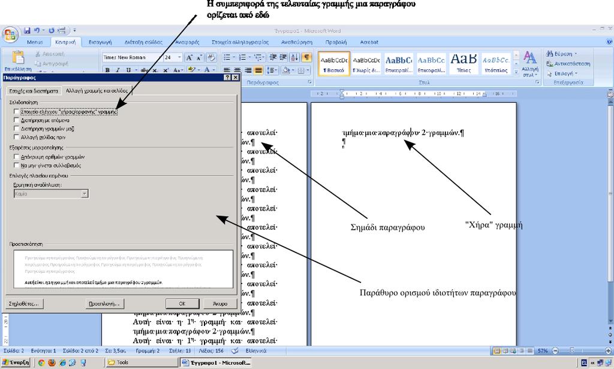Switch to 'Εσοχές και διαστήματα' dialog tab
The height and width of the screenshot is (369, 614).
34,90
